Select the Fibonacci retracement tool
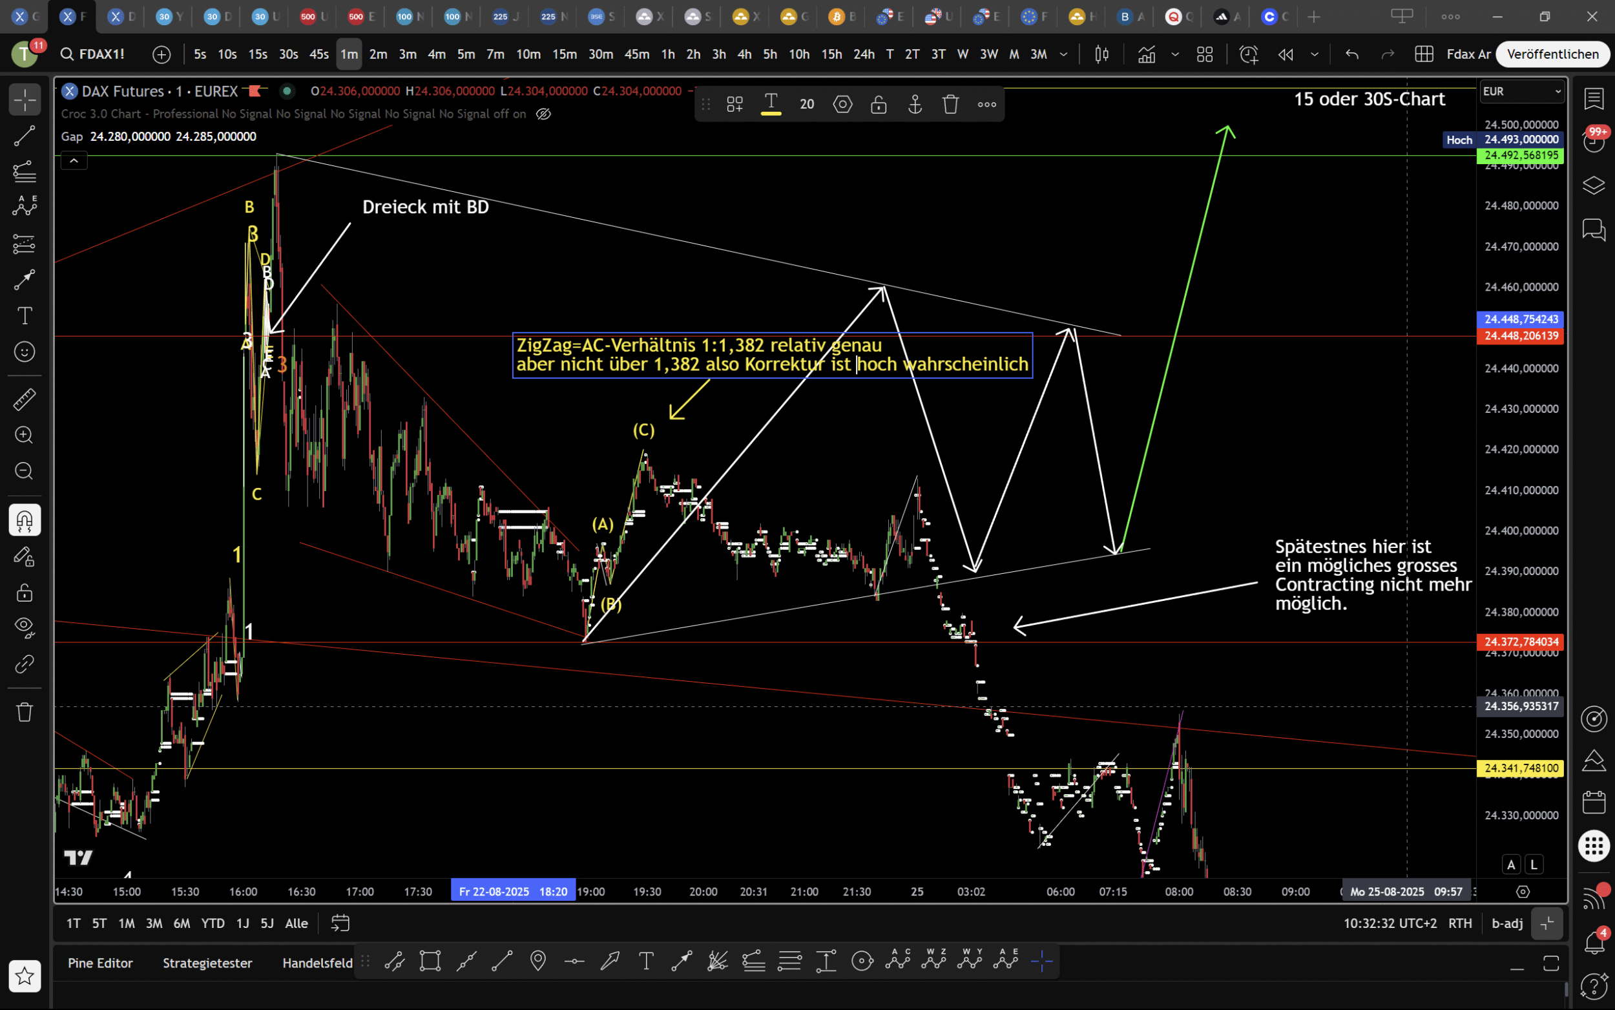The image size is (1615, 1010). pyautogui.click(x=25, y=173)
